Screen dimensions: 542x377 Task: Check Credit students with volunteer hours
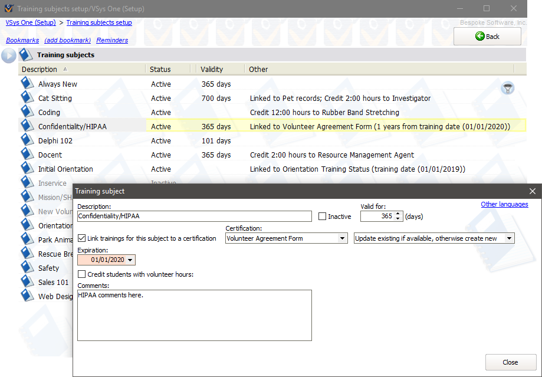pos(81,274)
